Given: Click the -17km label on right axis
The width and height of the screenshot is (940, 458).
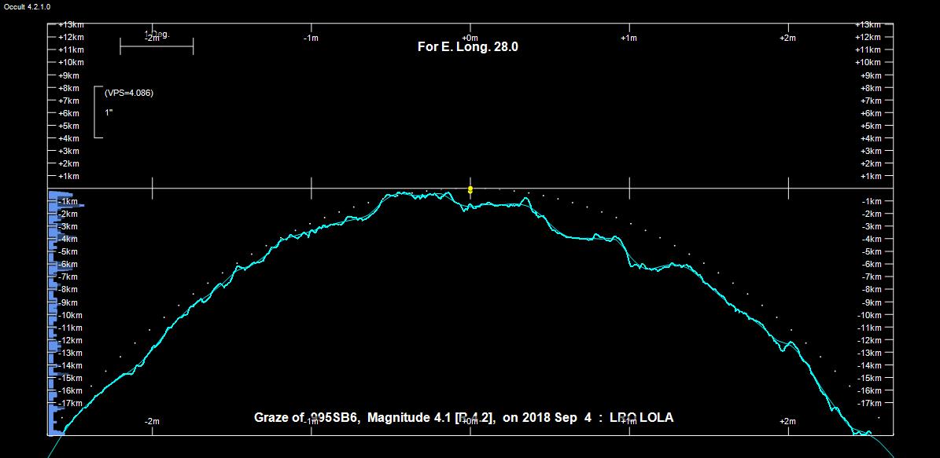Looking at the screenshot, I should click(869, 403).
